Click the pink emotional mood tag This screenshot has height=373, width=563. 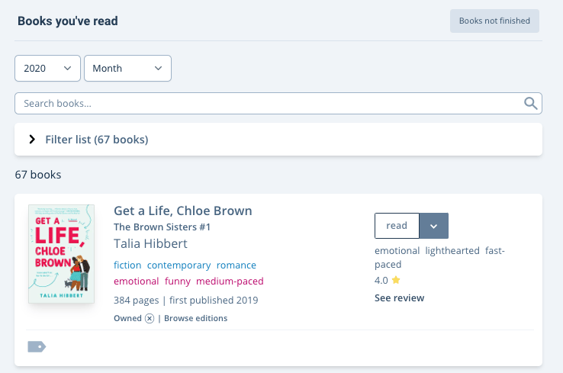136,281
